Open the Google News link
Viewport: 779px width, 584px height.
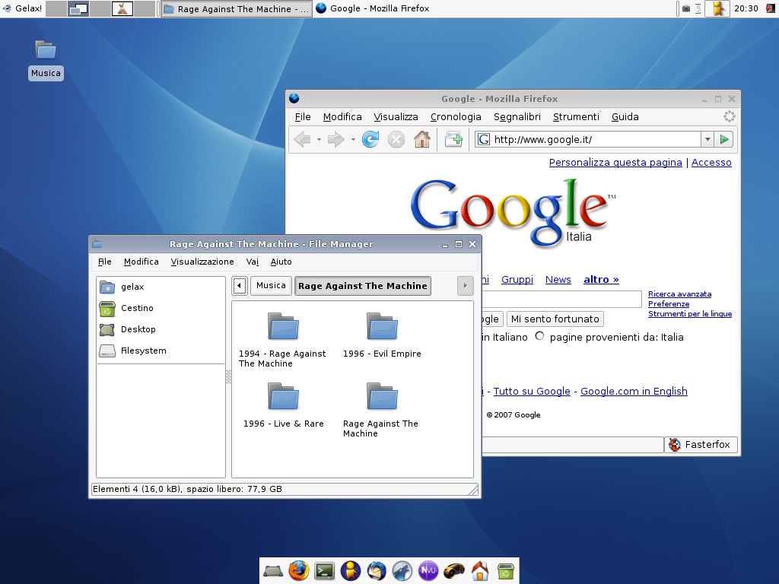[x=558, y=280]
